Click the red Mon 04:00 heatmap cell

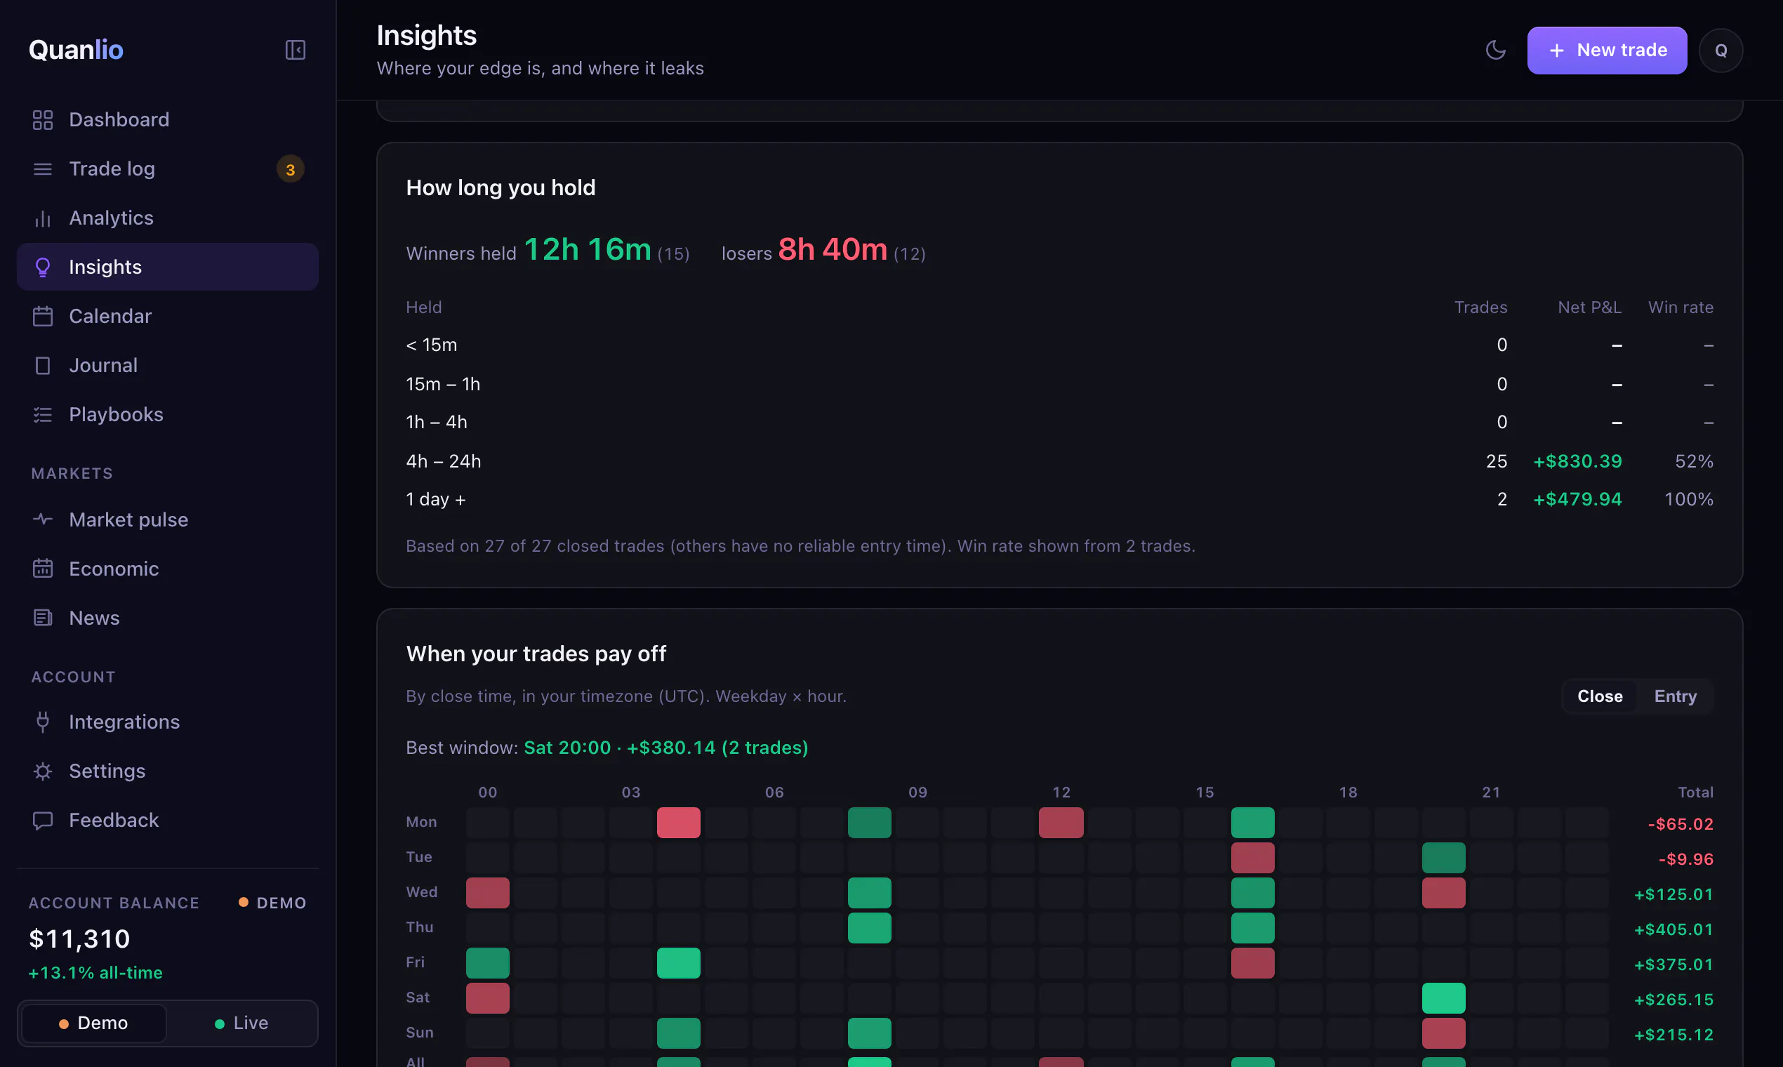679,823
